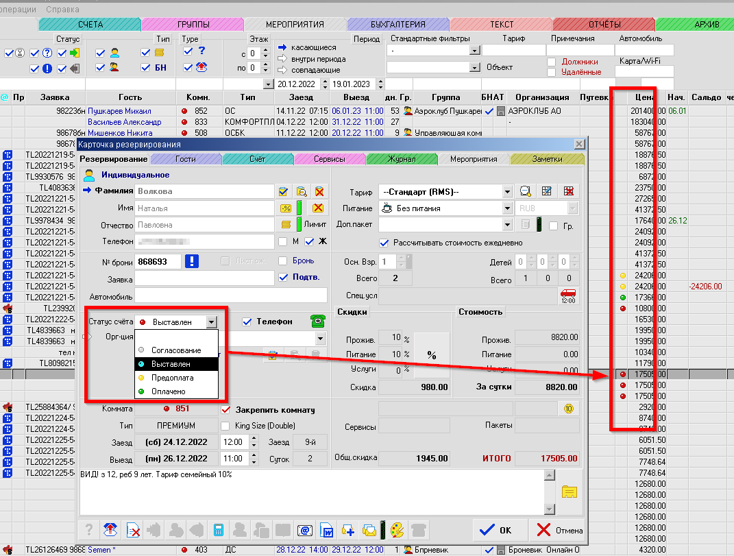
Task: Click the blue exclamation mark icon
Action: pyautogui.click(x=193, y=261)
